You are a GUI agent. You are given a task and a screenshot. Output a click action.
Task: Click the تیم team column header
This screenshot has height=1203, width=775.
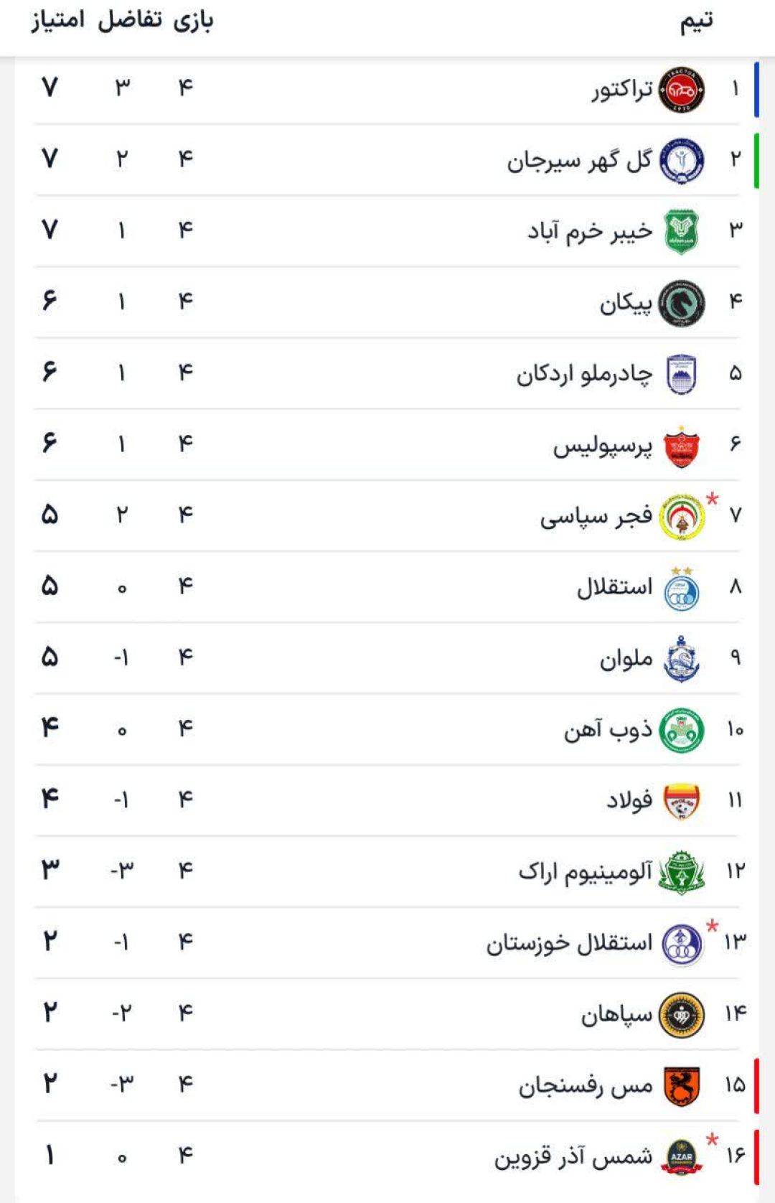(697, 22)
